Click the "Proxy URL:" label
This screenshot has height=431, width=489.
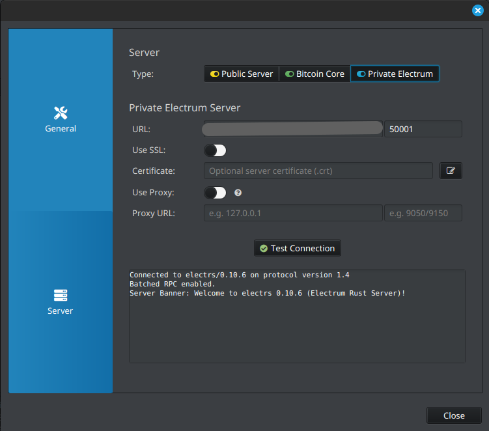[154, 214]
